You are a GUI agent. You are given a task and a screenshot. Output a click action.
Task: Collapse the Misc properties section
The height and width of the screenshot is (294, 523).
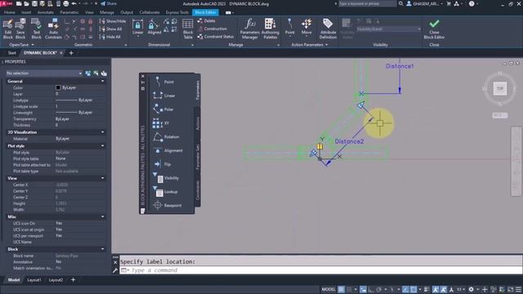pos(102,216)
